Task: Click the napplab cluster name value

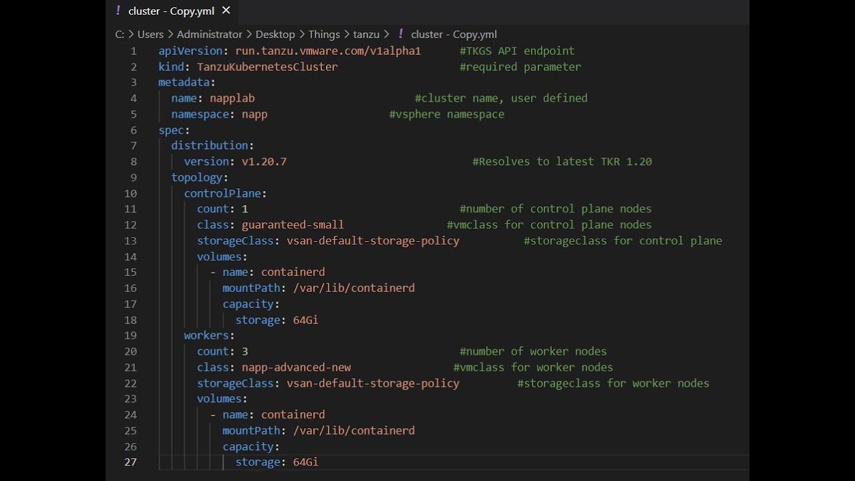Action: tap(232, 98)
